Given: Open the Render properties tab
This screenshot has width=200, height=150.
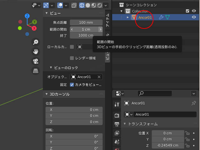Looking at the screenshot, I should tap(117, 115).
